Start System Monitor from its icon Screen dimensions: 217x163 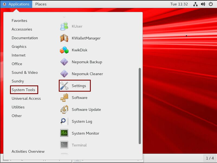click(x=64, y=133)
